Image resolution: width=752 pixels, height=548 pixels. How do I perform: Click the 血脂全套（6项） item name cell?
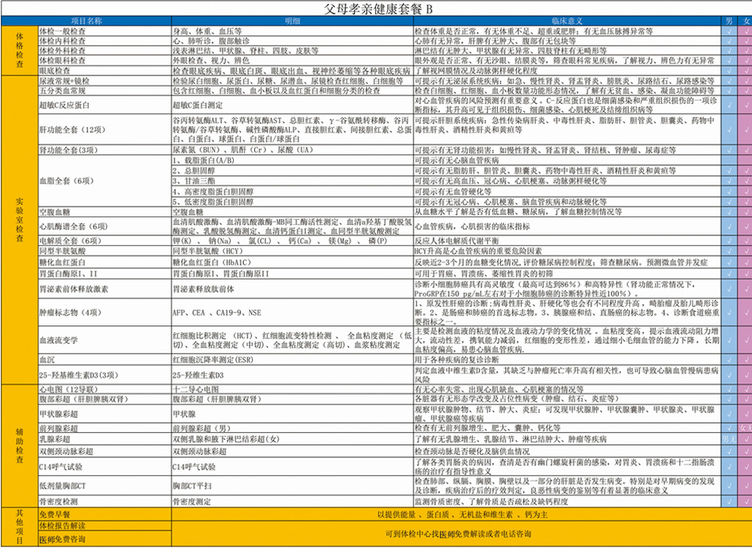[104, 181]
